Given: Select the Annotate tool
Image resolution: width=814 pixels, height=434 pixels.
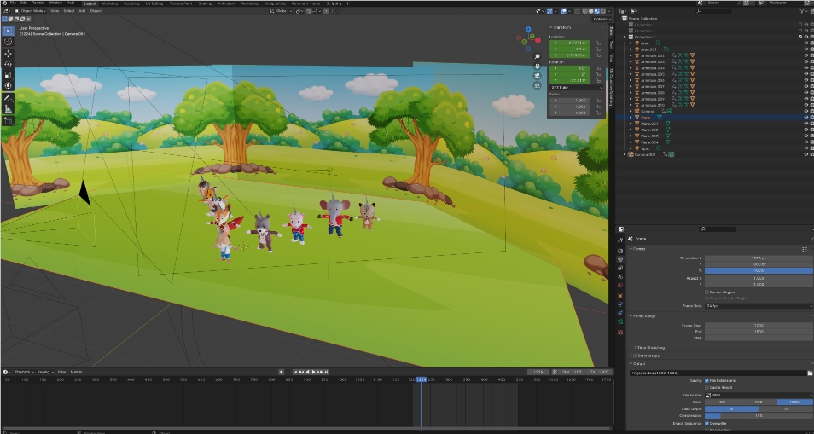Looking at the screenshot, I should coord(8,98).
